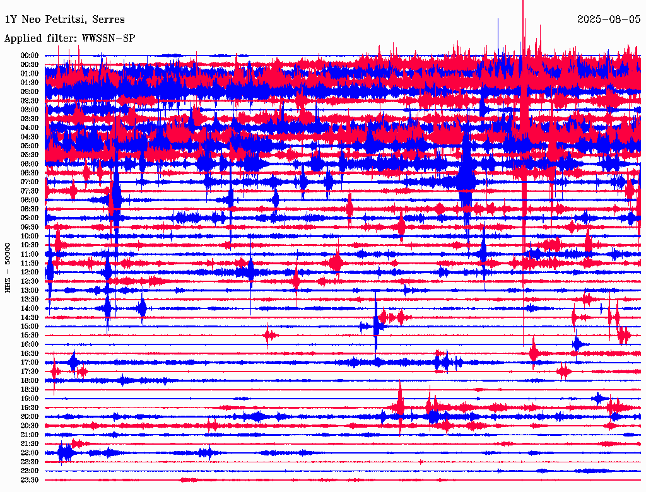The width and height of the screenshot is (646, 492).
Task: Select the 04:30 time label
Action: tap(30, 136)
